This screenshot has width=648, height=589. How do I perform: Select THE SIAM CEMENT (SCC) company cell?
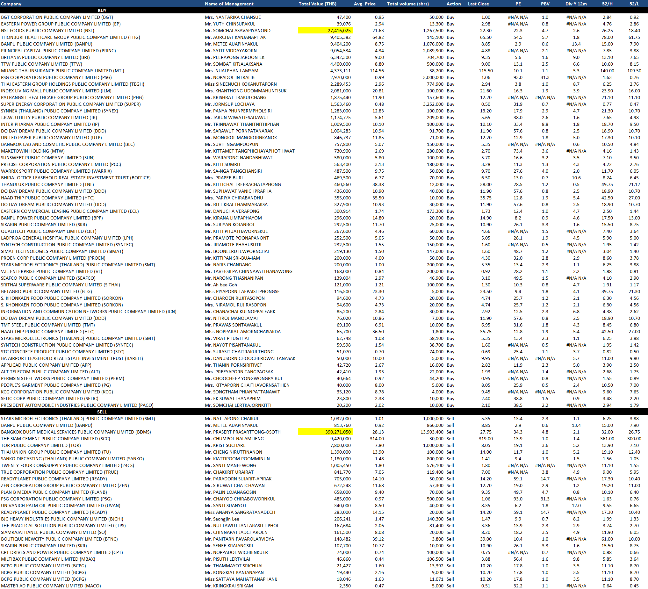pos(55,439)
